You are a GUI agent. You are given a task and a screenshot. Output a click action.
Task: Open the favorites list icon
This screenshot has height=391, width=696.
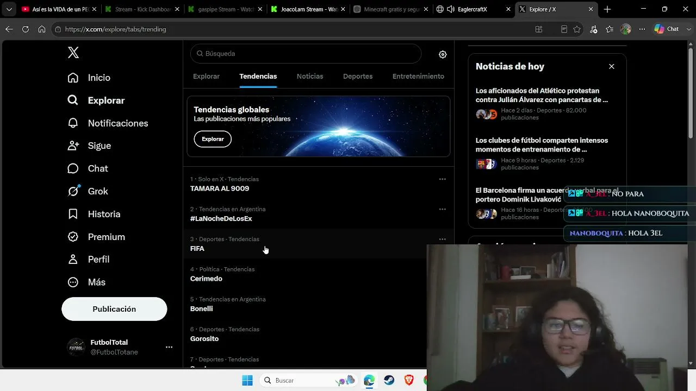(x=610, y=29)
